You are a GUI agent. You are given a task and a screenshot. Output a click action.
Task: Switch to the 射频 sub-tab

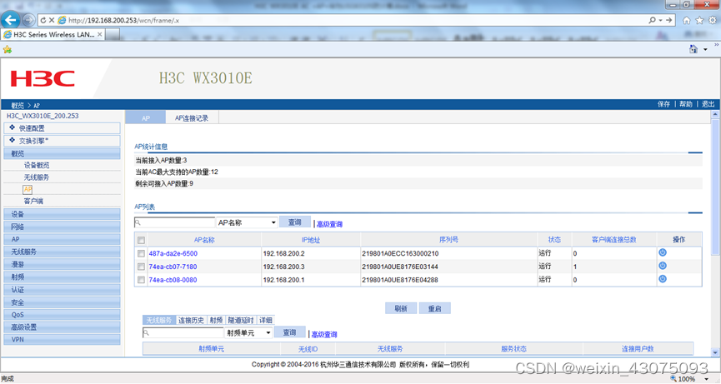tap(216, 320)
